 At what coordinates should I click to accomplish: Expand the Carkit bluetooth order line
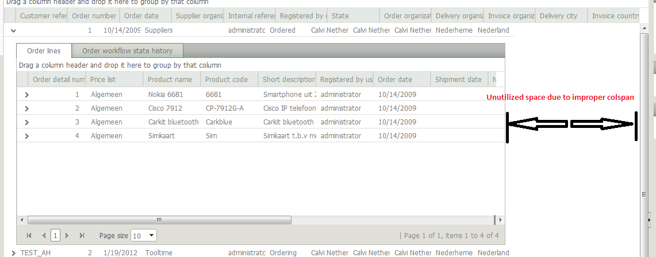[26, 122]
